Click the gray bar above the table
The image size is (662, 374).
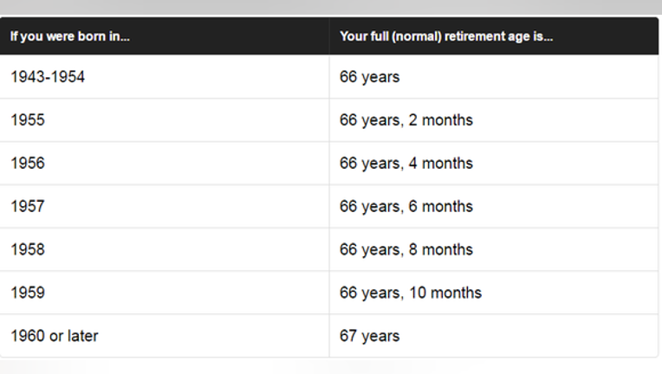[331, 7]
